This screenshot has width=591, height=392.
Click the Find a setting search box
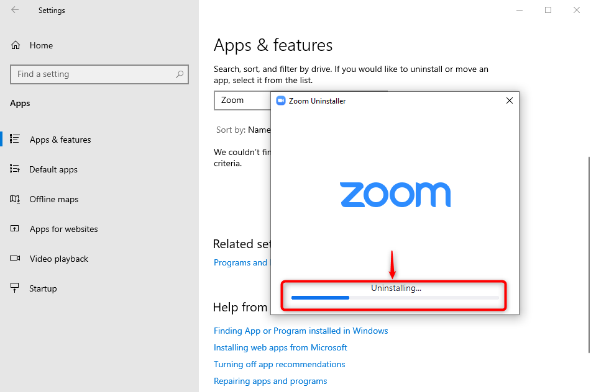pos(93,74)
